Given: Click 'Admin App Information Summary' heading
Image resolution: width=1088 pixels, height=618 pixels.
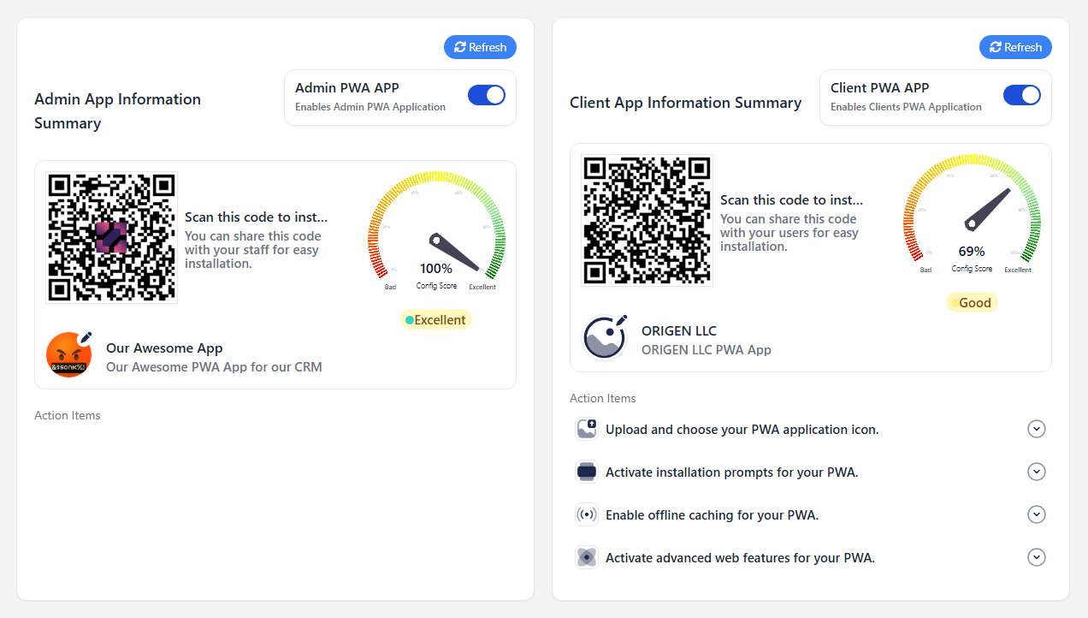Looking at the screenshot, I should click(118, 111).
